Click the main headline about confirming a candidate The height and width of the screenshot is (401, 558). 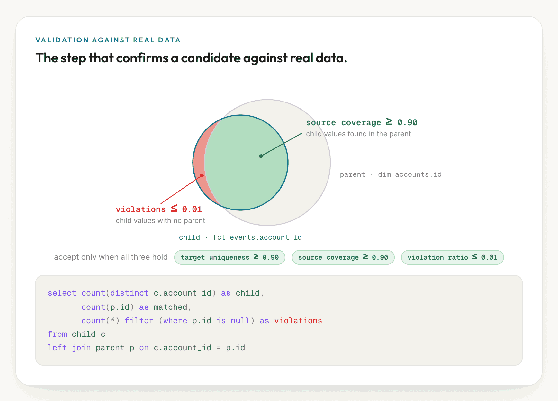191,58
